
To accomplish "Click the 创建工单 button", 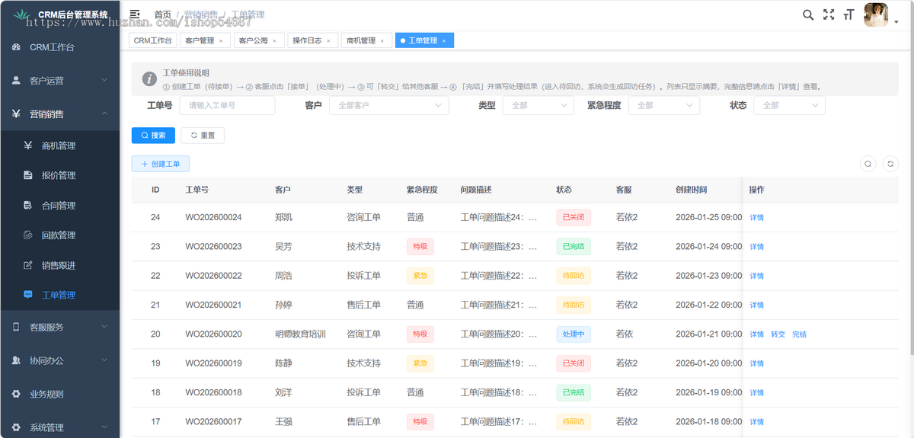I will tap(161, 164).
